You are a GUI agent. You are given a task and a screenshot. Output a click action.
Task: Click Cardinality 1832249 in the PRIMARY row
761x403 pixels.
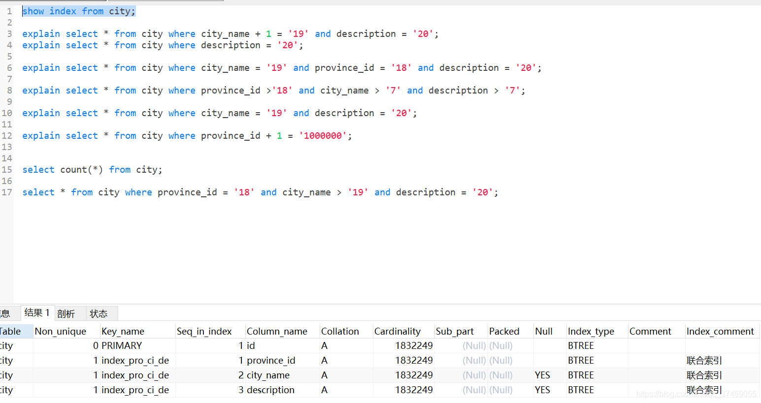coord(404,345)
